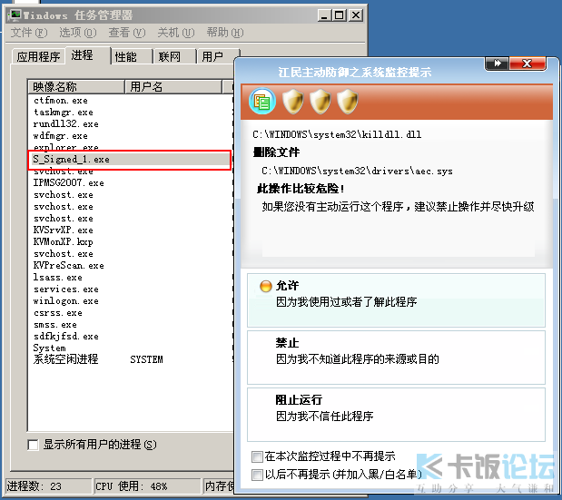The image size is (562, 500).
Task: Switch to the 应用程序 tab
Action: pos(38,56)
